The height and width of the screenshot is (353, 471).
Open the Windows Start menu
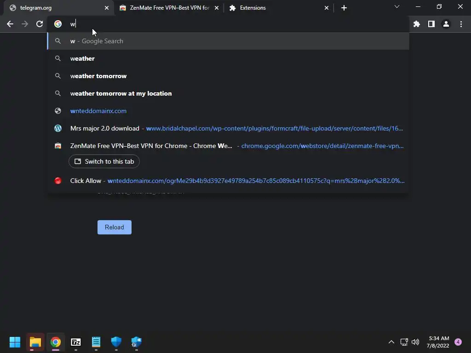15,342
